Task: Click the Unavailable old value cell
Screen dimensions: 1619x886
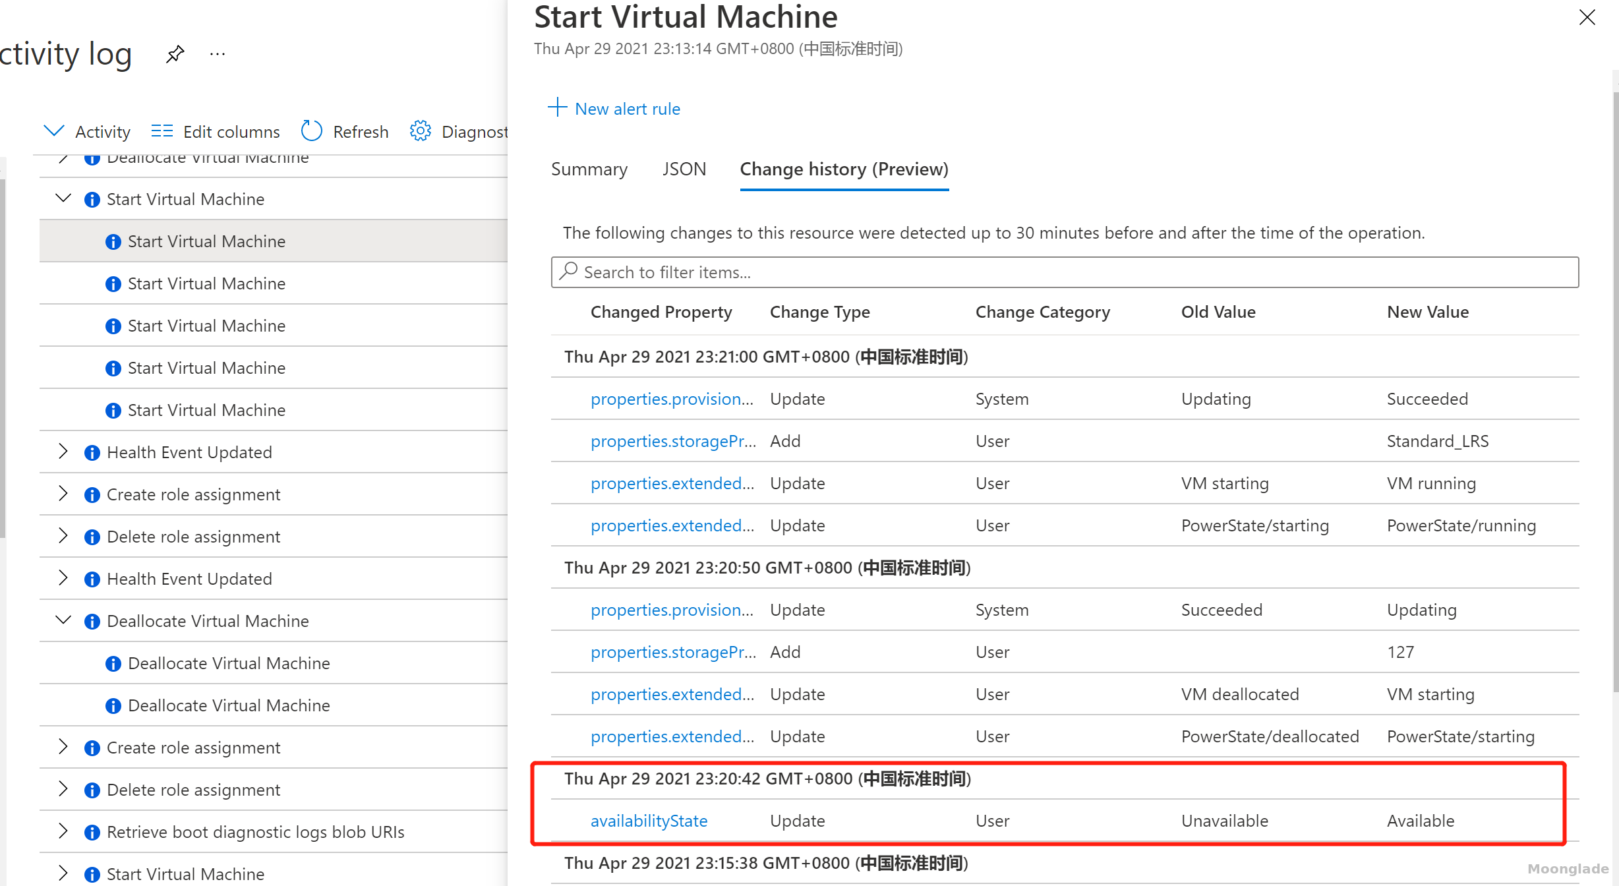Action: click(1225, 821)
